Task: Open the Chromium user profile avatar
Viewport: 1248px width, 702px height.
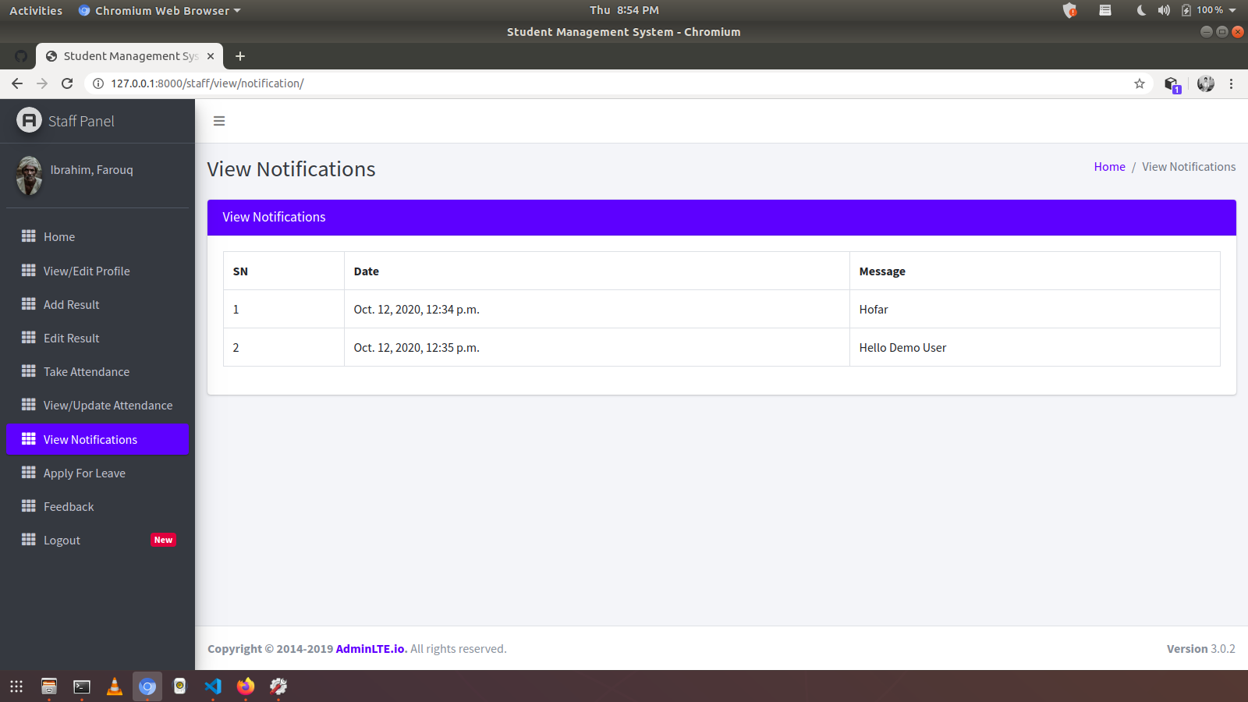Action: 1206,83
